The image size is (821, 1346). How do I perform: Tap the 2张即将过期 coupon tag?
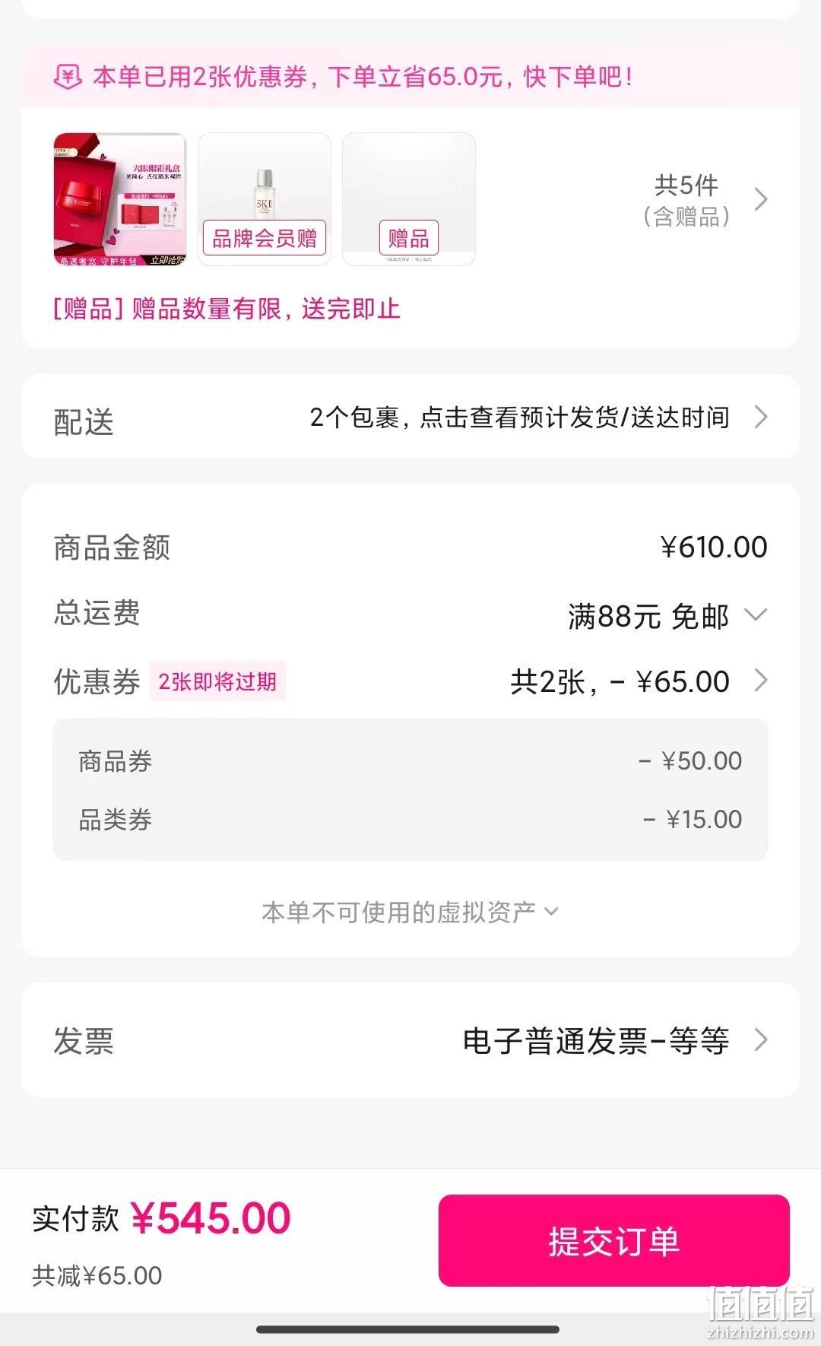[x=217, y=681]
